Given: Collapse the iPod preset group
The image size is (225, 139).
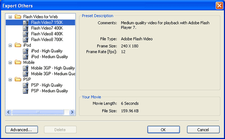Looking at the screenshot, I should pos(10,46).
